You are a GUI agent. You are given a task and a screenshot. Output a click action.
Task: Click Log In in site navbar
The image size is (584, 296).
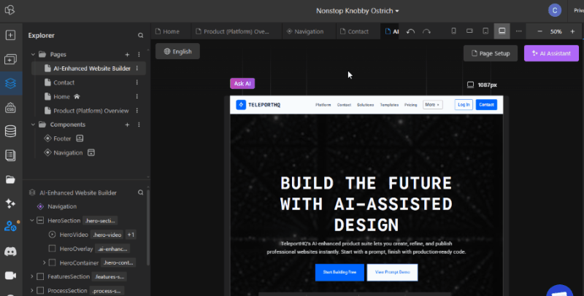pyautogui.click(x=464, y=105)
